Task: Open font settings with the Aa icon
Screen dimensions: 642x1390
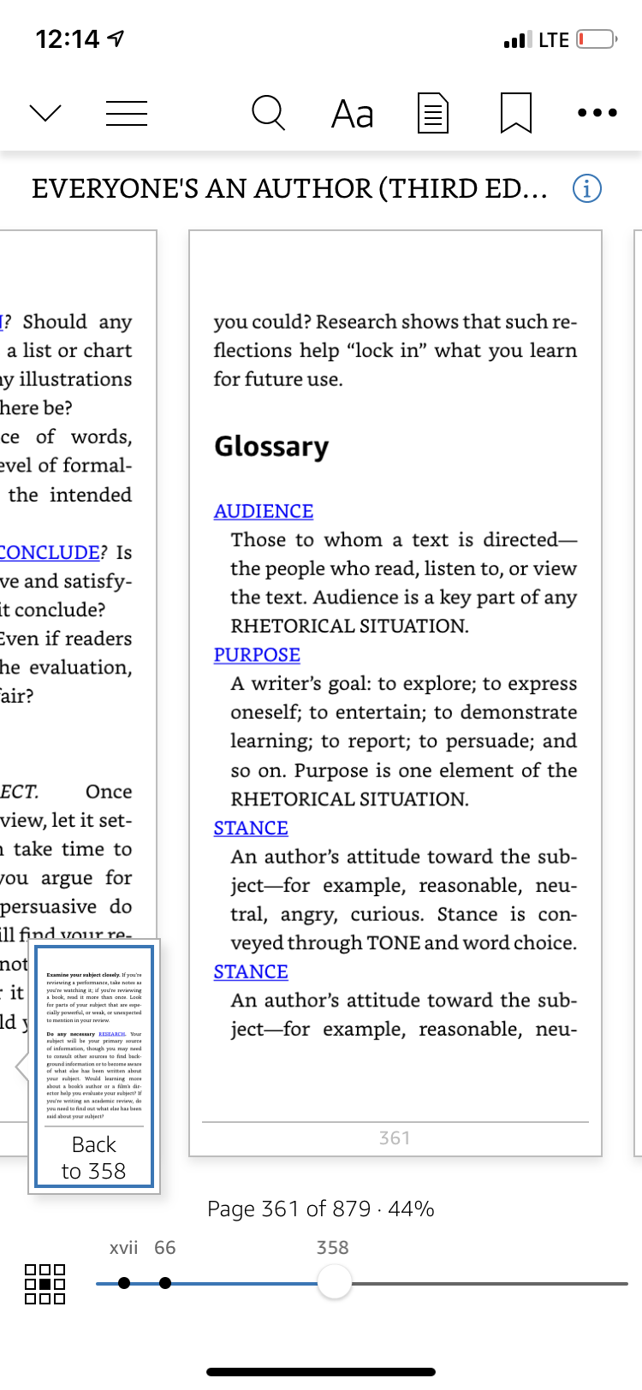Action: 352,114
